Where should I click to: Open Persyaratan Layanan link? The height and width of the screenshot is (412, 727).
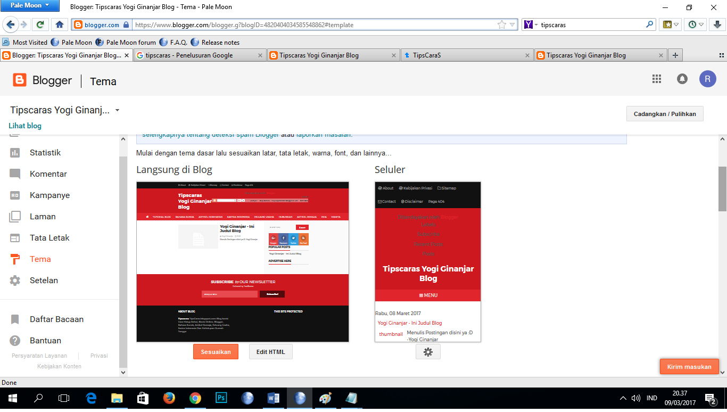pyautogui.click(x=39, y=356)
